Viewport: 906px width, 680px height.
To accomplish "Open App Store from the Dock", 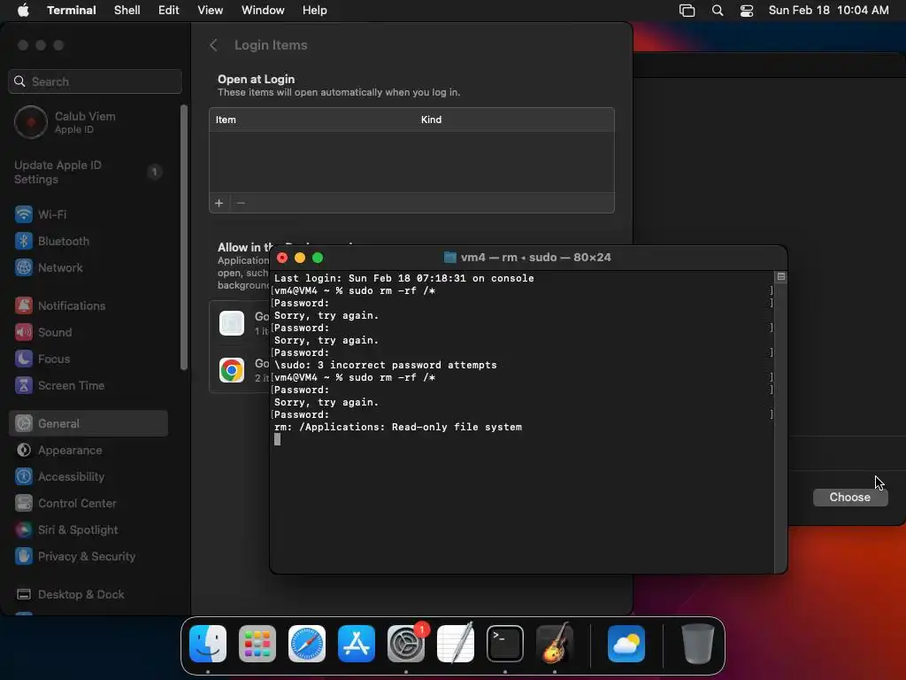I will point(357,644).
